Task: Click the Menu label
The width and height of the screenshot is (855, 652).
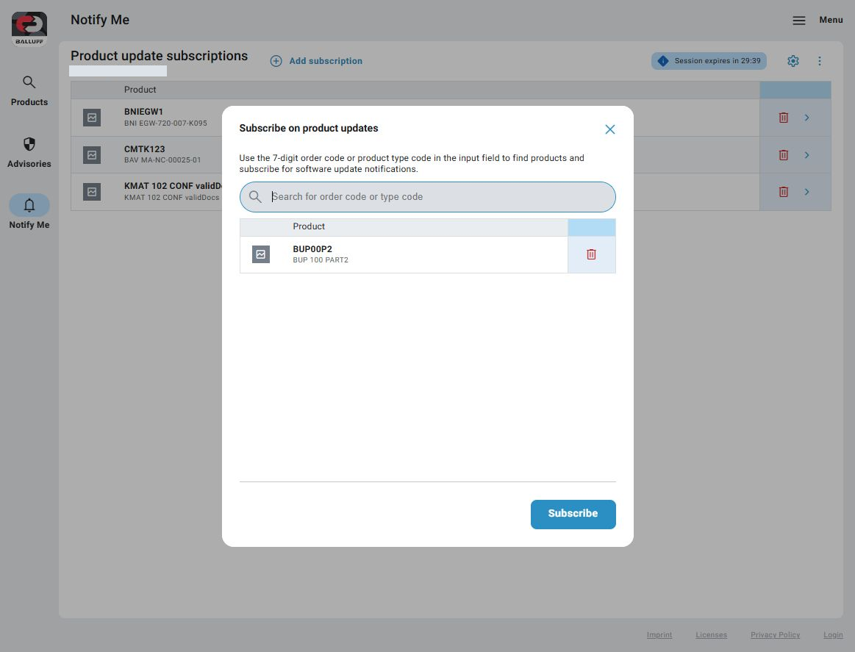Action: [831, 20]
